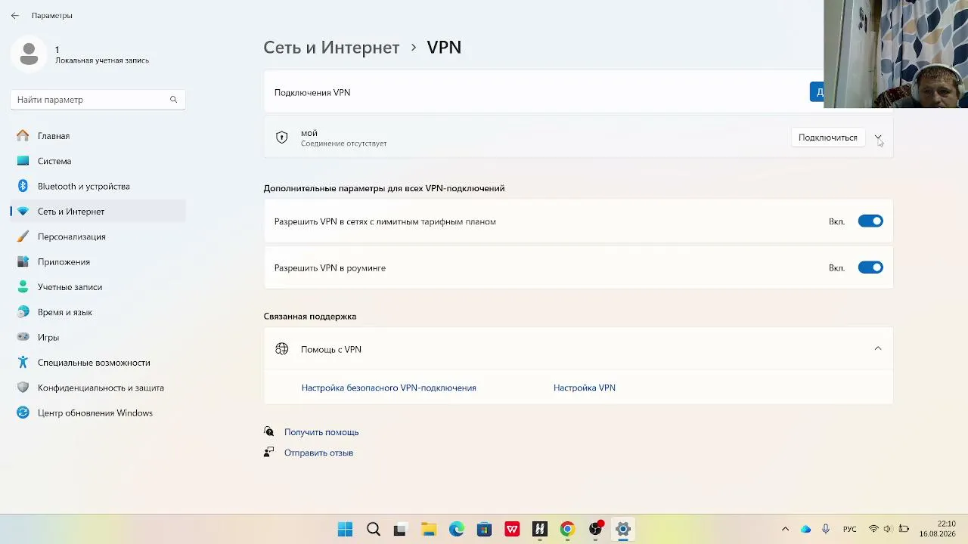
Task: Toggle 'Разрешить VPN в роуминге' switch
Action: 870,267
